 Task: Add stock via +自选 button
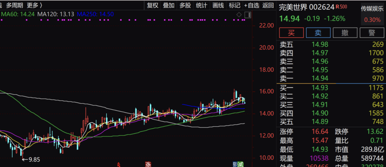pos(252,5)
